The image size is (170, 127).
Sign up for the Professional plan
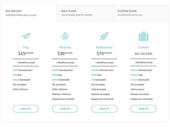(x=104, y=109)
